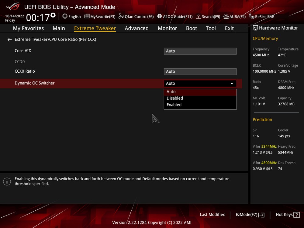Click the English language globe icon
Screen dimensions: 304x228
pyautogui.click(x=65, y=16)
